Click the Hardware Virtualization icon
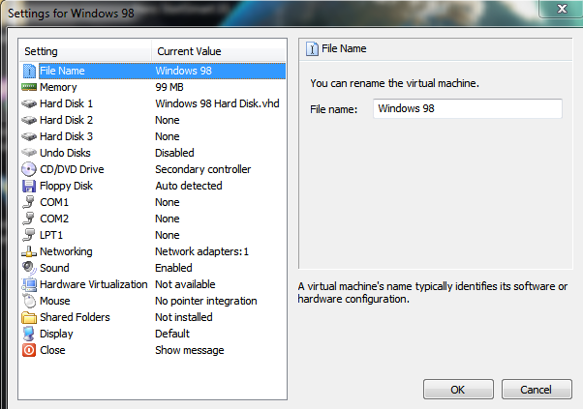The height and width of the screenshot is (409, 583). point(29,284)
